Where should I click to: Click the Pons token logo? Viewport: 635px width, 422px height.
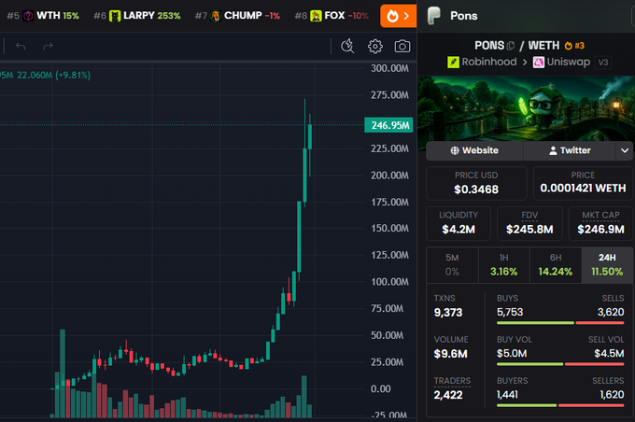point(433,16)
